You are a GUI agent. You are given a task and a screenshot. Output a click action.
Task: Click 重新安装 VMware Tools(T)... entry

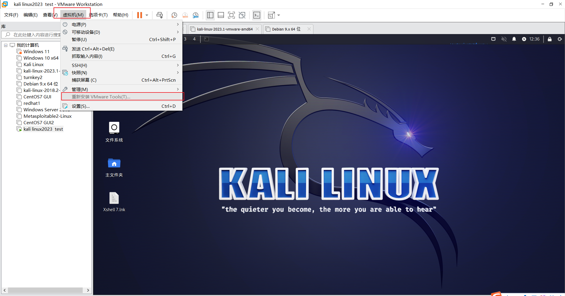(x=122, y=97)
